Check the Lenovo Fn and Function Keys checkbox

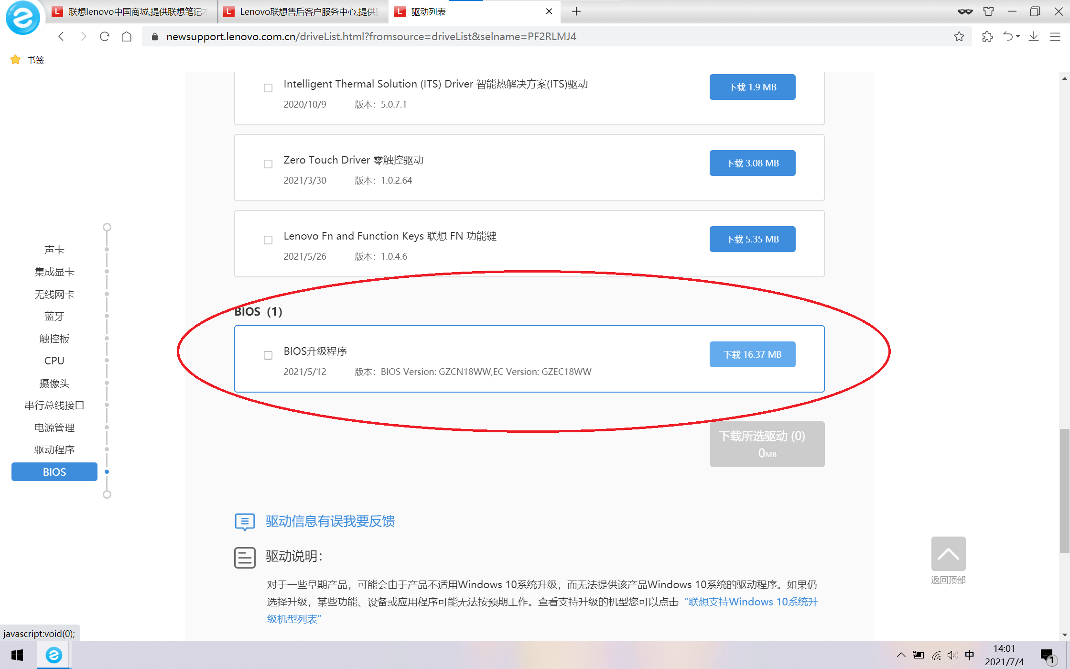click(x=268, y=240)
